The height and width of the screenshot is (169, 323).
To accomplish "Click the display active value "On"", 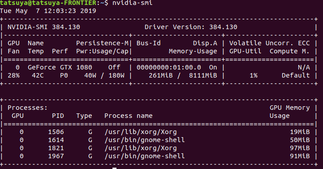I will click(213, 67).
